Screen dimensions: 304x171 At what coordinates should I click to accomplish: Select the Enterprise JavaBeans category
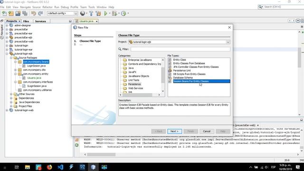coord(140,60)
